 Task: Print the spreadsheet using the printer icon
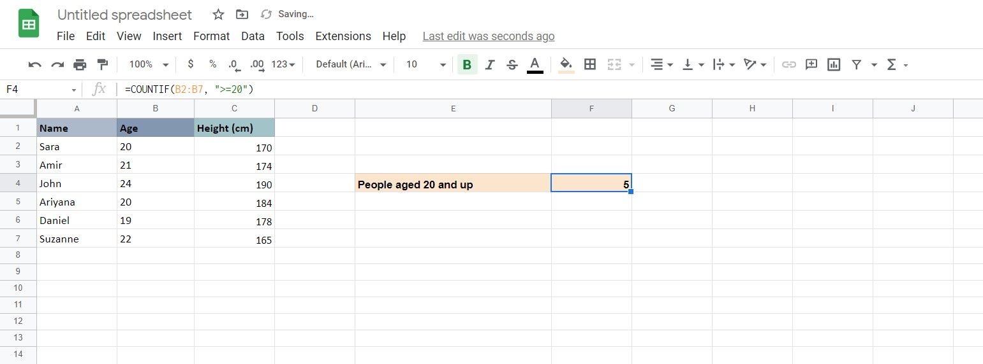pos(80,64)
